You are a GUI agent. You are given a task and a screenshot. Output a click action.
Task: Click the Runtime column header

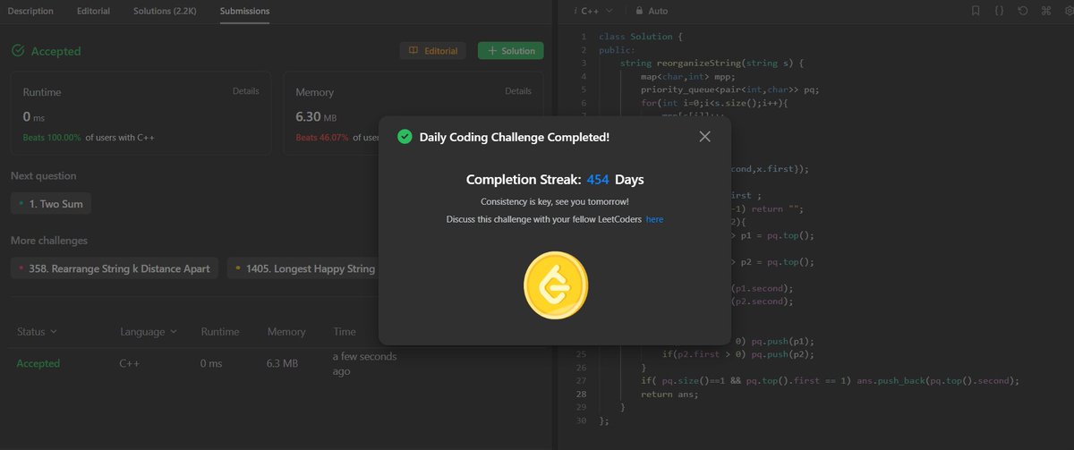(x=220, y=332)
